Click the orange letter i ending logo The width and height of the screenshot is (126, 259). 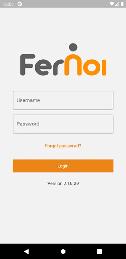click(104, 67)
